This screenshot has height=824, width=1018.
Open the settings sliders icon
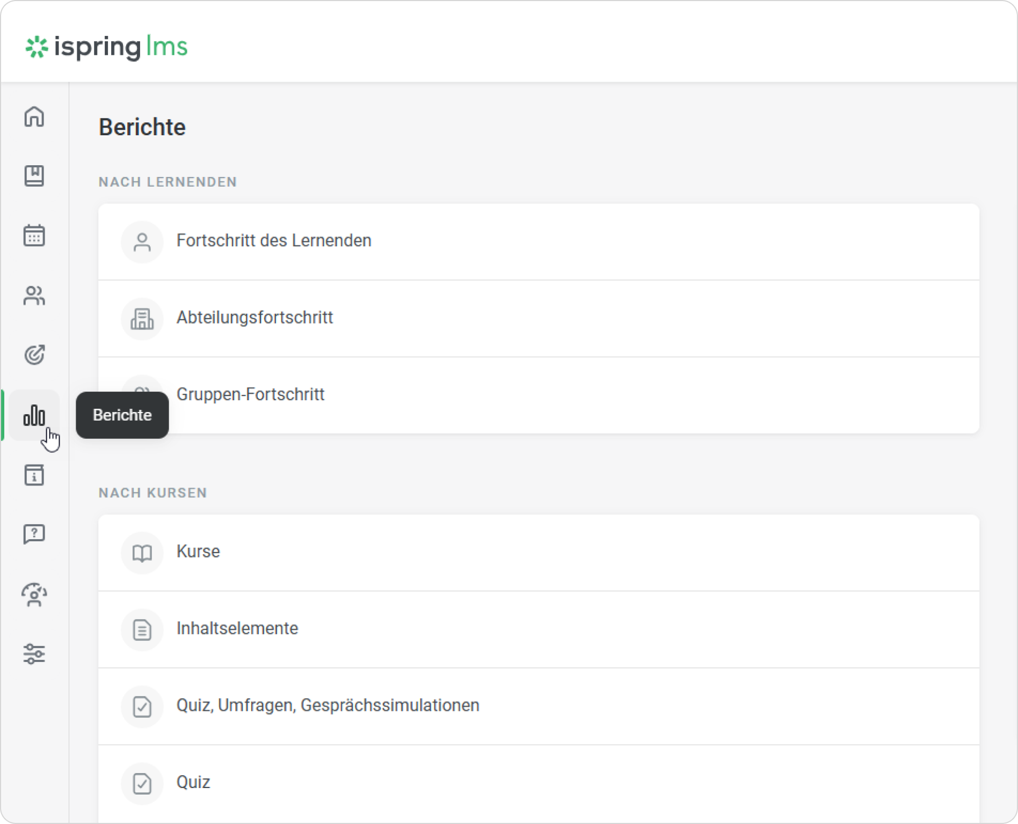[34, 654]
